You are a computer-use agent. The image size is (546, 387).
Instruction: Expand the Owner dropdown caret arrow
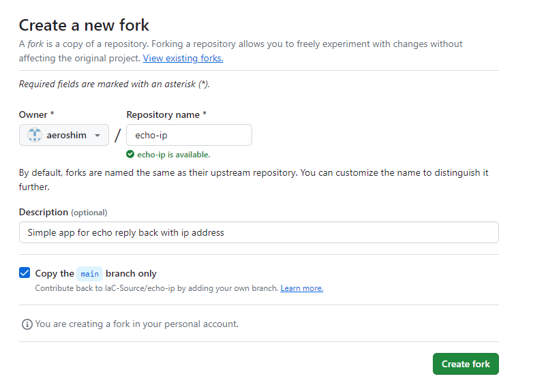(x=97, y=136)
